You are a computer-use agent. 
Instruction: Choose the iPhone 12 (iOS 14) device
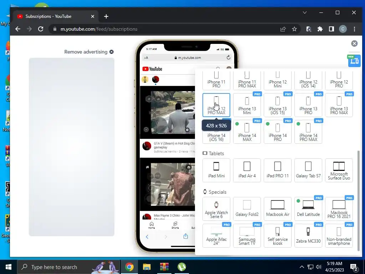(x=308, y=81)
